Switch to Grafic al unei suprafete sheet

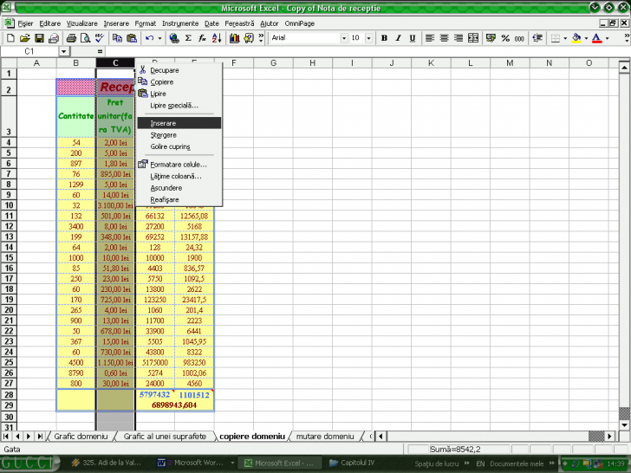[165, 437]
